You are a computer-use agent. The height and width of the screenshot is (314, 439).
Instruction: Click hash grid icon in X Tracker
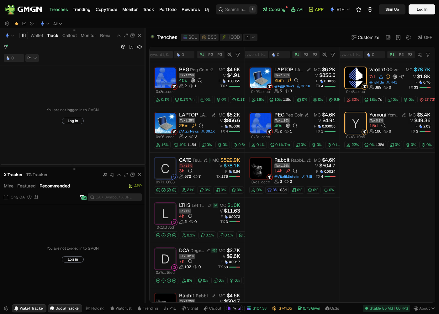pos(36,197)
